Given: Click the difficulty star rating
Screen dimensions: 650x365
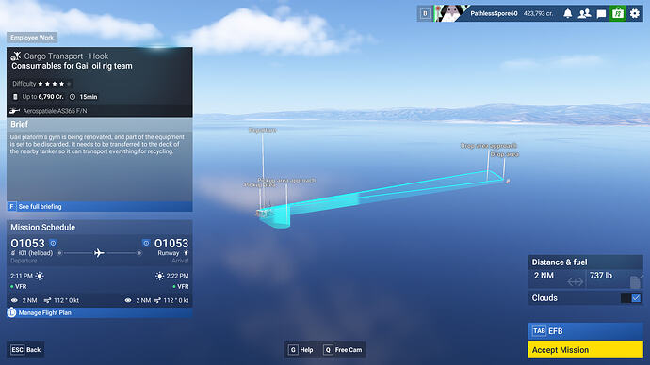Looking at the screenshot, I should tap(55, 84).
